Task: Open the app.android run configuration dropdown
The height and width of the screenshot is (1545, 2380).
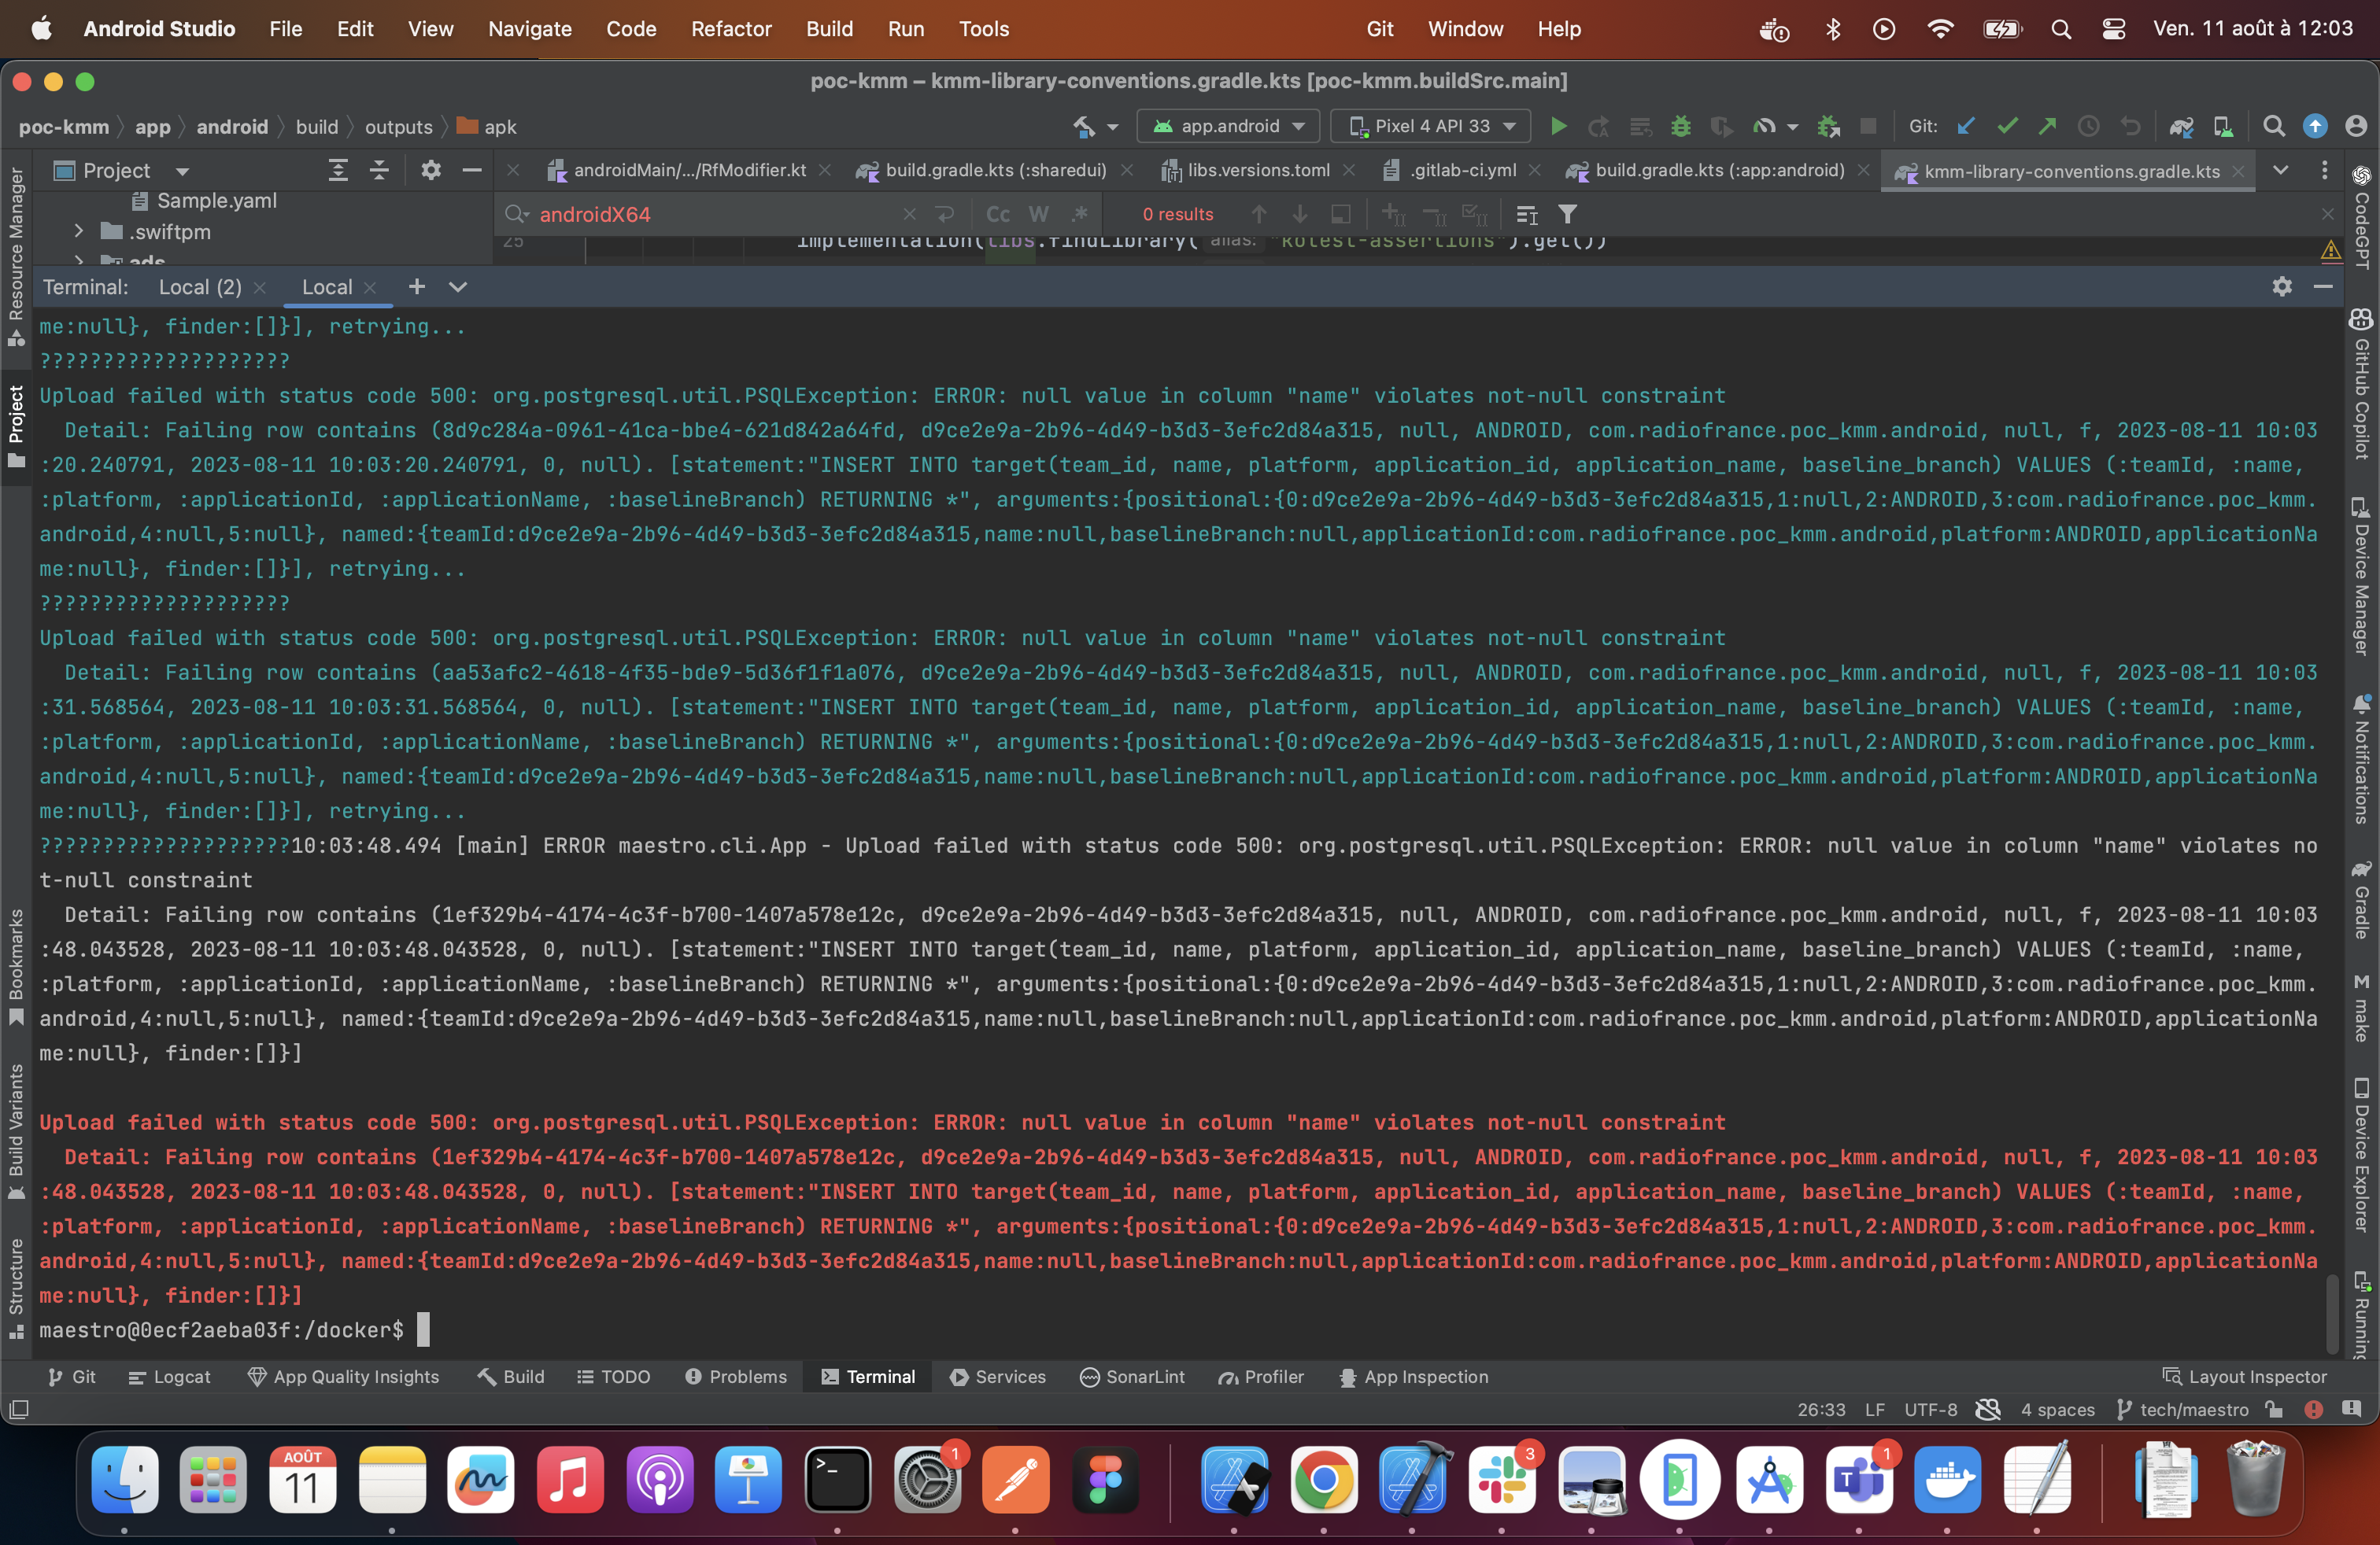Action: 1227,126
